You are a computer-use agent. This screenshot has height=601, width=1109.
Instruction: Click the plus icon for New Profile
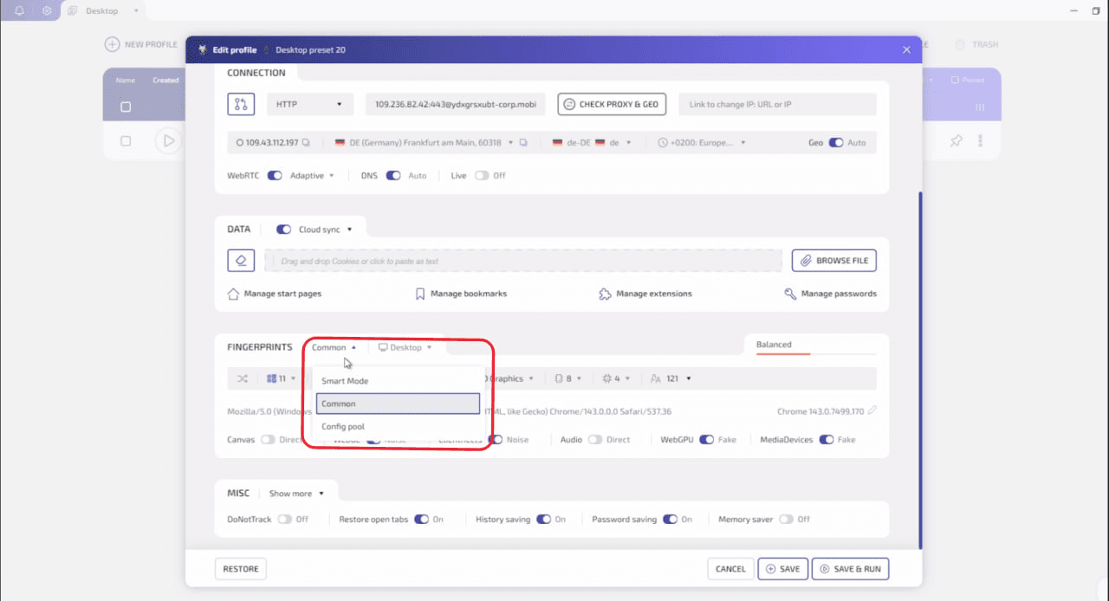(x=112, y=44)
